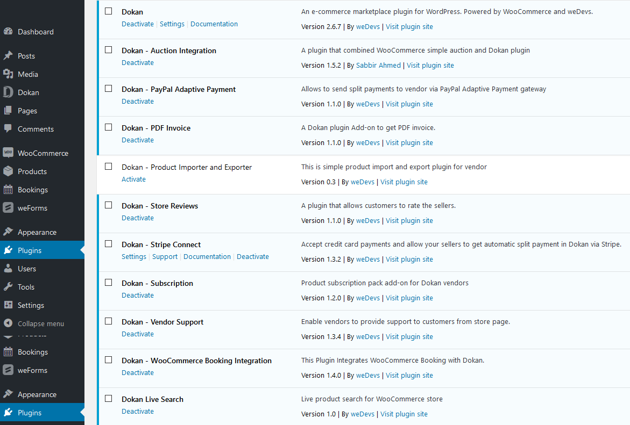Deactivate Dokan - Store Reviews
Screen dimensions: 630x425
tap(137, 218)
